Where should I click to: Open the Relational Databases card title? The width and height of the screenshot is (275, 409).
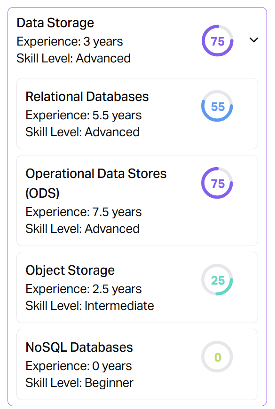pos(87,97)
